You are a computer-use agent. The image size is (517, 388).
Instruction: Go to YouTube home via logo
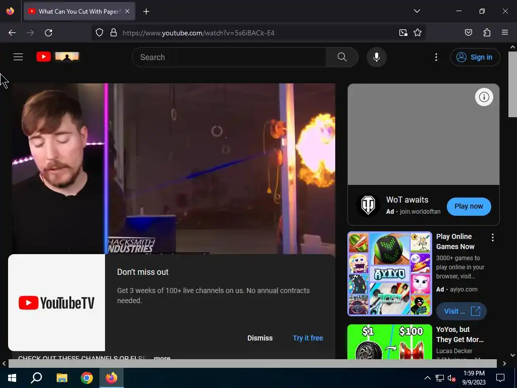pyautogui.click(x=58, y=57)
